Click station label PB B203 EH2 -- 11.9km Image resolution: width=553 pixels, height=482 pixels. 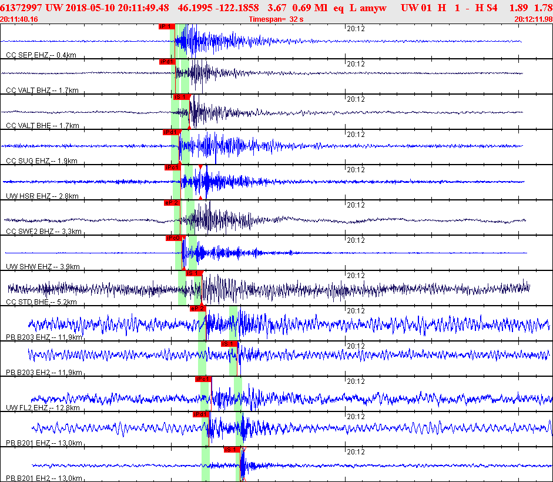coord(44,373)
